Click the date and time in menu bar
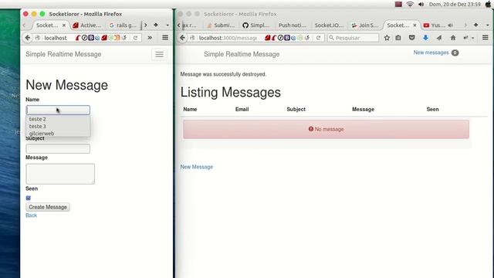The width and height of the screenshot is (494, 278). (455, 4)
